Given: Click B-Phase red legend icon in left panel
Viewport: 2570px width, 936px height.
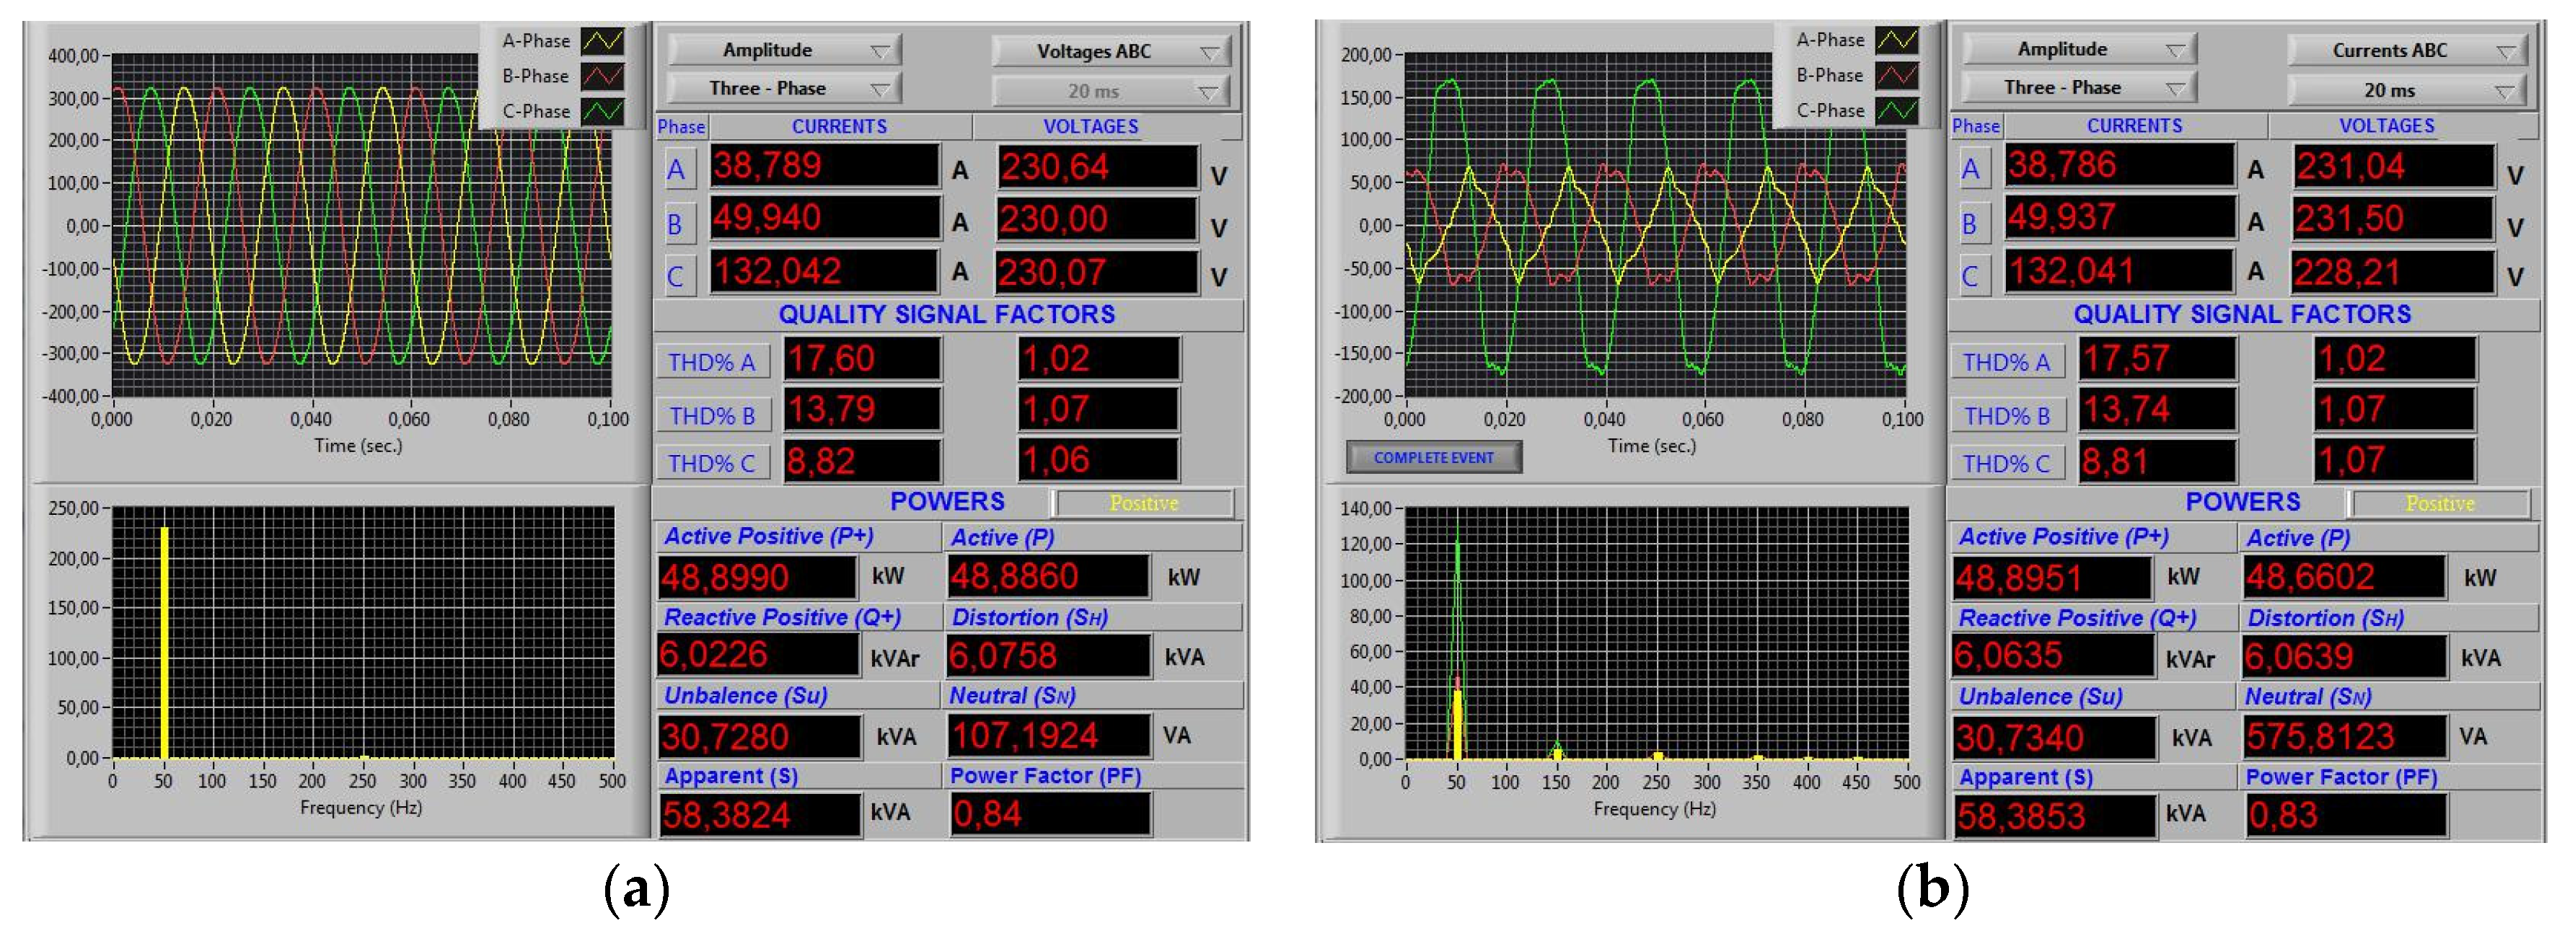Looking at the screenshot, I should pyautogui.click(x=602, y=76).
